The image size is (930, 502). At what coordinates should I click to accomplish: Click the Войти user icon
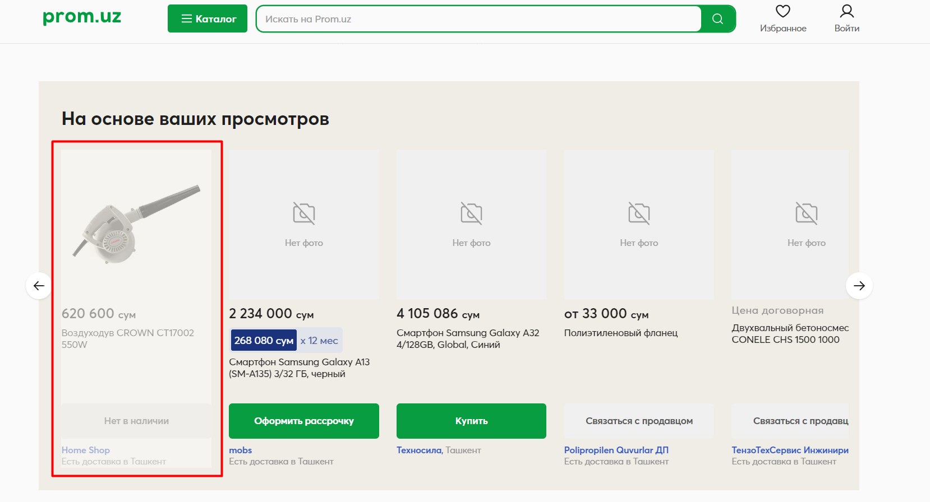point(847,11)
